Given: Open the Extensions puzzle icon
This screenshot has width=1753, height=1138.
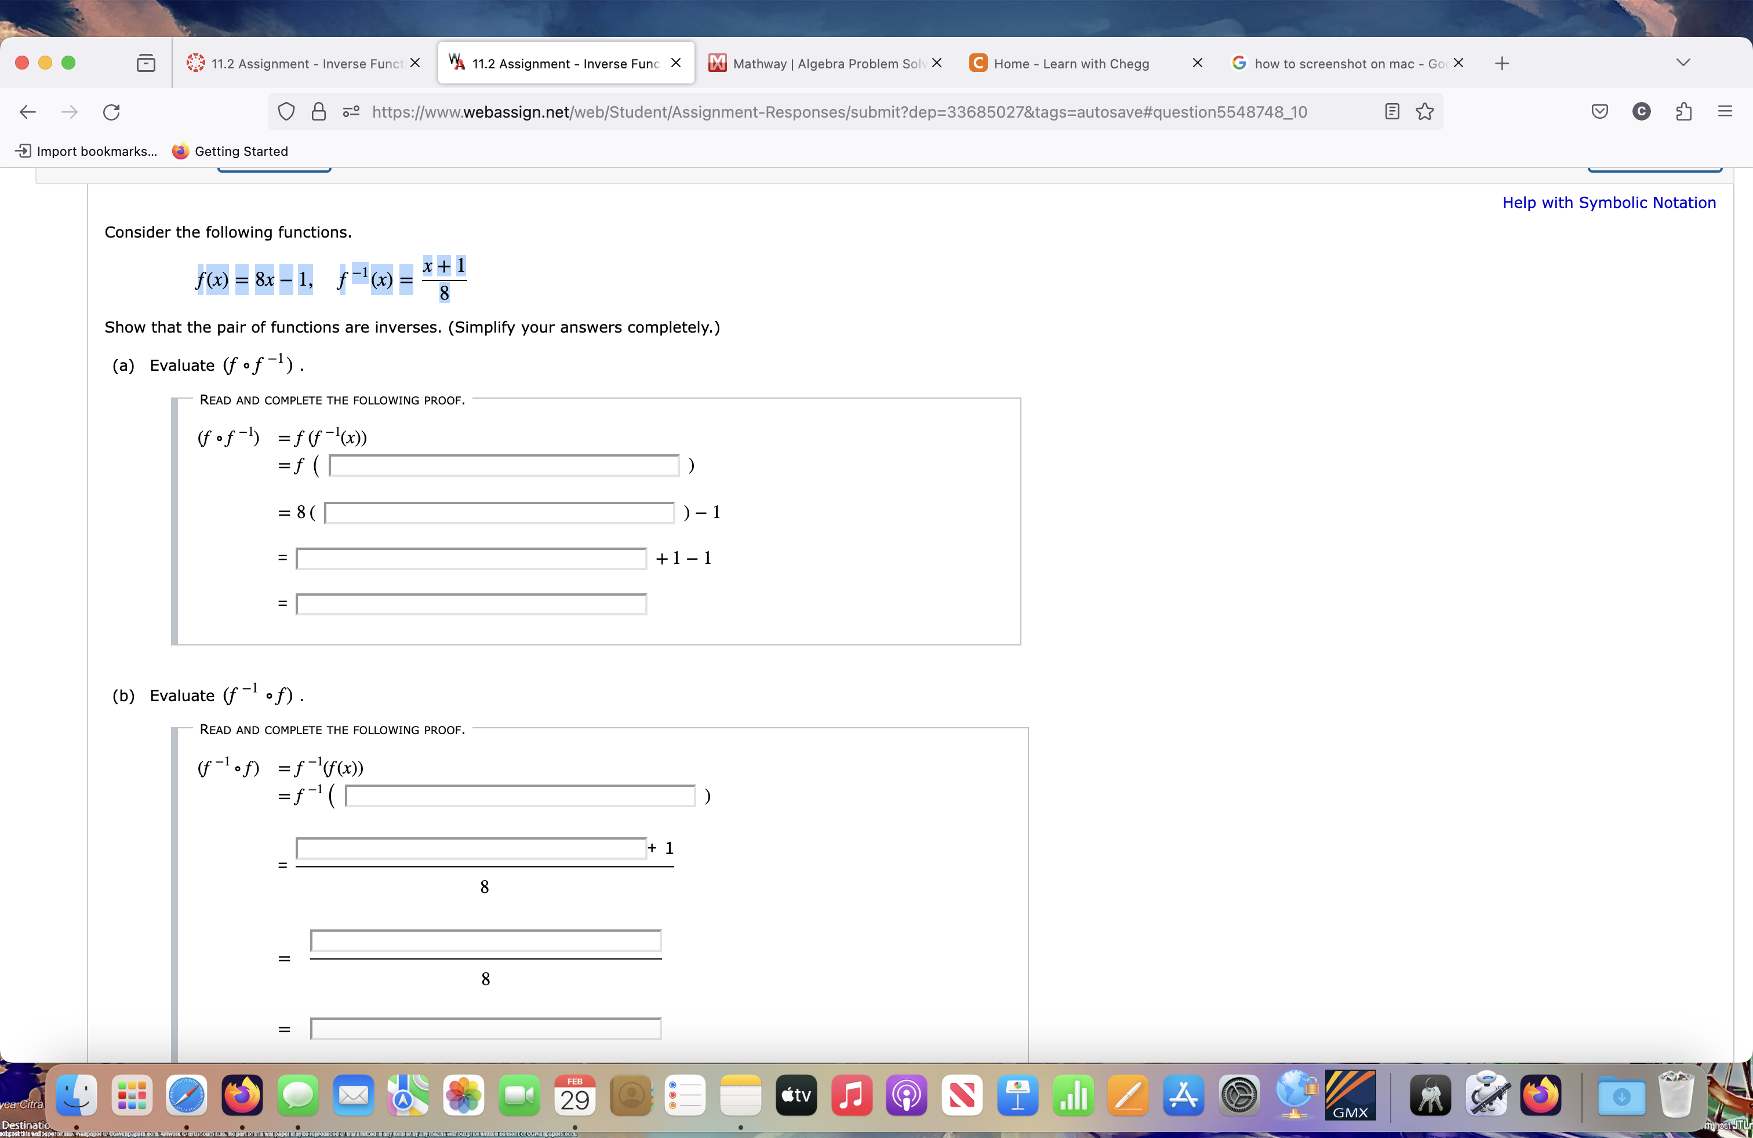Looking at the screenshot, I should click(1683, 112).
